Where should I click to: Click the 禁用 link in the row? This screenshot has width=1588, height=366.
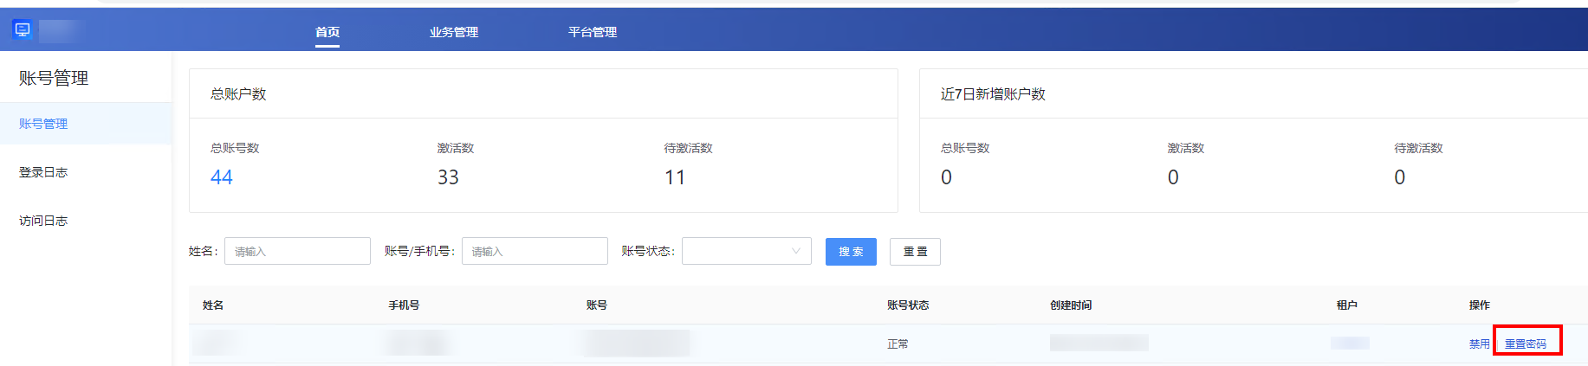point(1479,344)
